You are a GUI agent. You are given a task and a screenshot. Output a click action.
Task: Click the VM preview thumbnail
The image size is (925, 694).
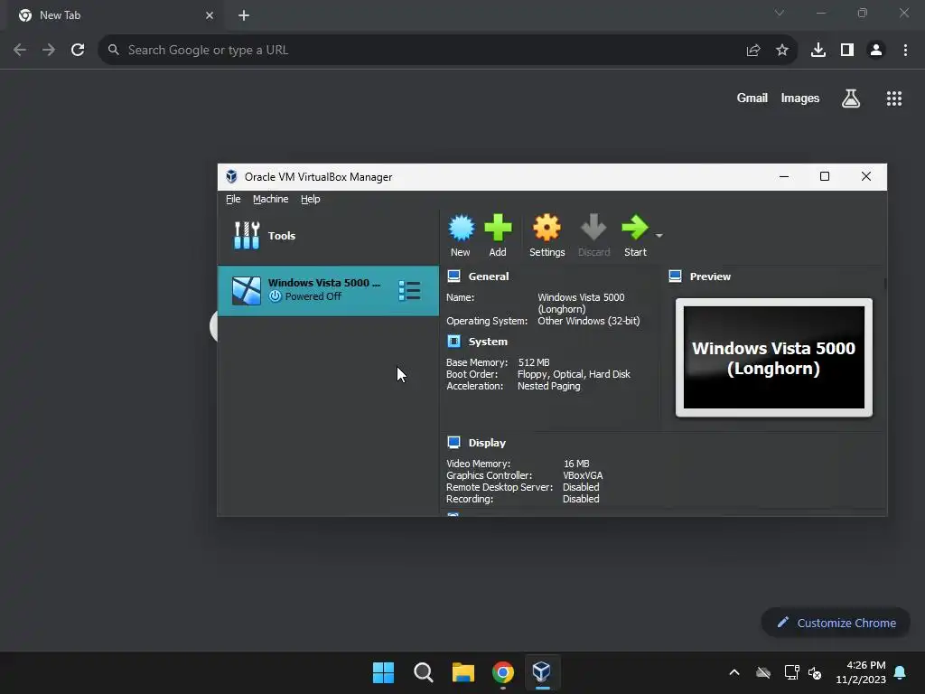click(773, 357)
